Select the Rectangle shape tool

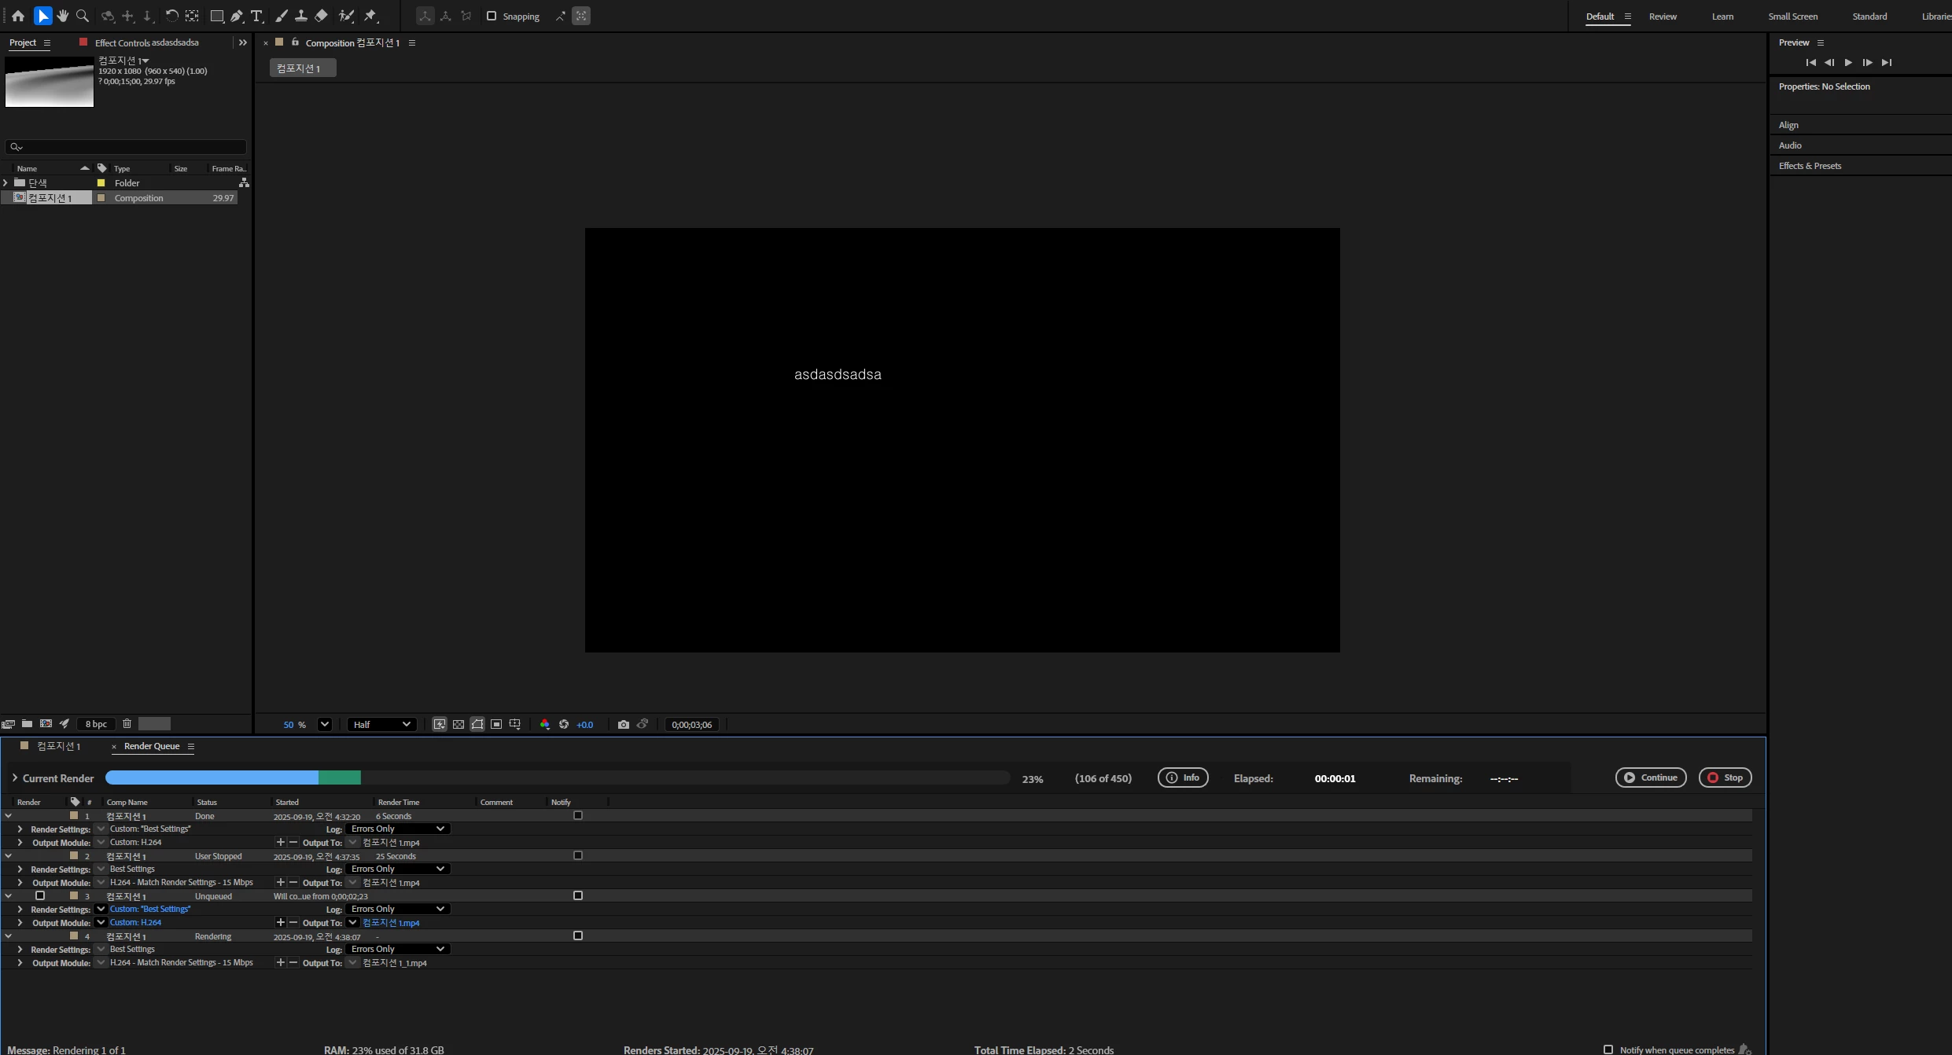pyautogui.click(x=216, y=16)
